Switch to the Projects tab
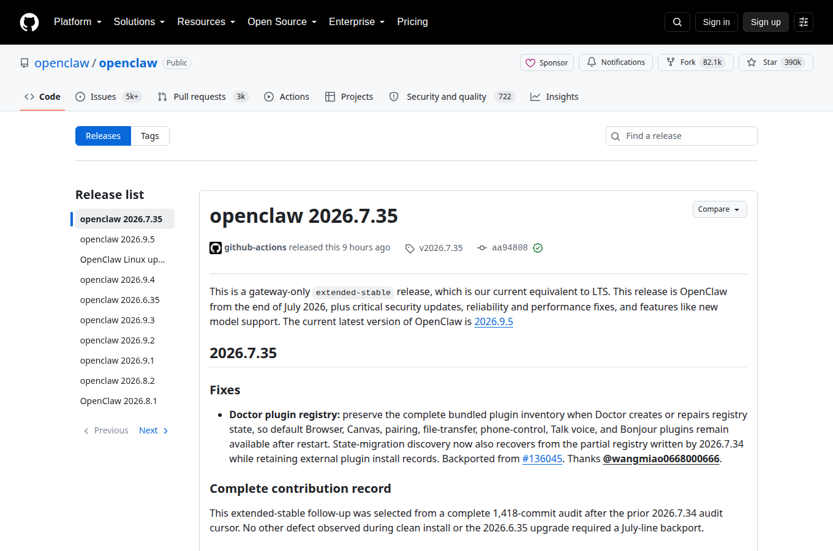This screenshot has height=551, width=833. tap(349, 97)
